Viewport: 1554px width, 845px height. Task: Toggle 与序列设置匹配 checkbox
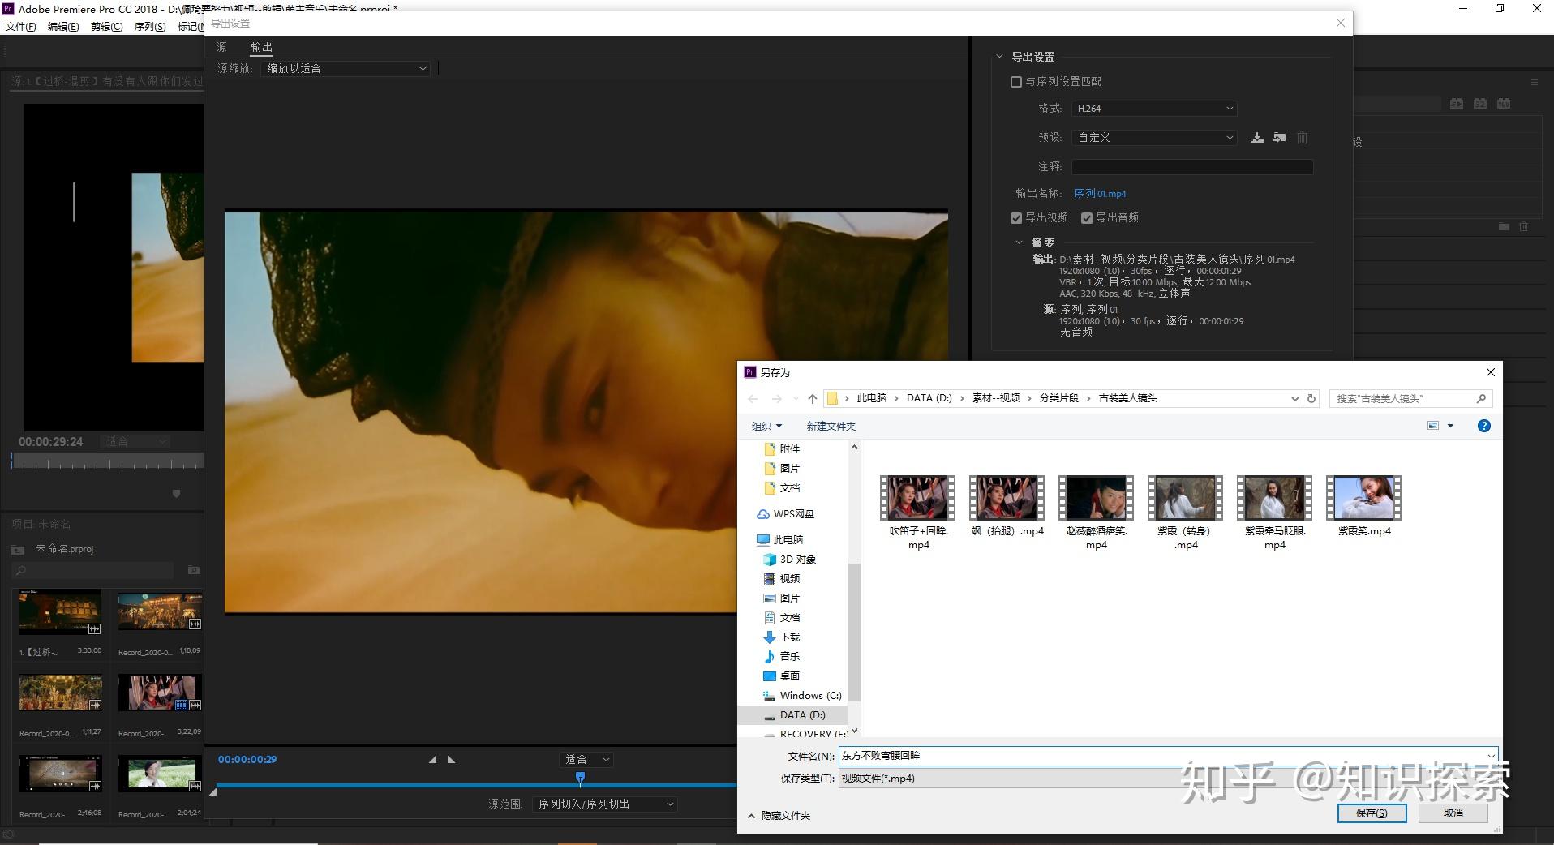coord(1015,82)
